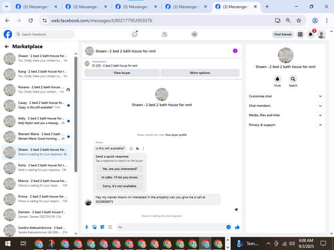Click the chat list scrollbar thumb
334x250 pixels.
pos(75,114)
